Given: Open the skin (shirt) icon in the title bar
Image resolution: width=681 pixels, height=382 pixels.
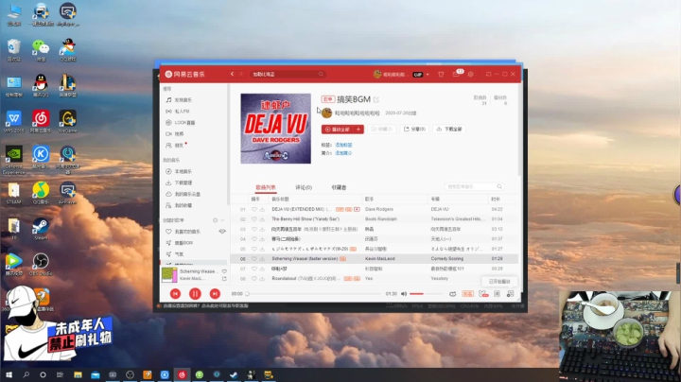Looking at the screenshot, I should 441,75.
